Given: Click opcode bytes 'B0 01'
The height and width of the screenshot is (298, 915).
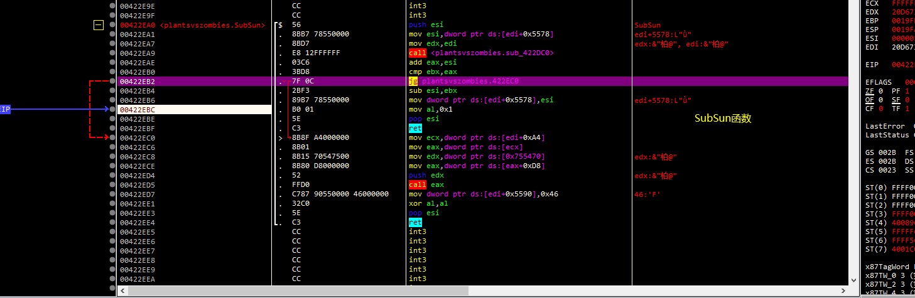Looking at the screenshot, I should [303, 110].
